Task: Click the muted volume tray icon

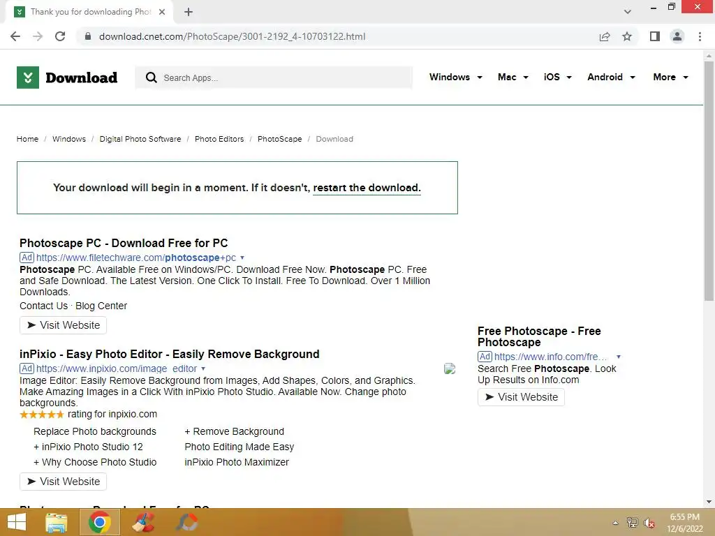Action: (649, 523)
